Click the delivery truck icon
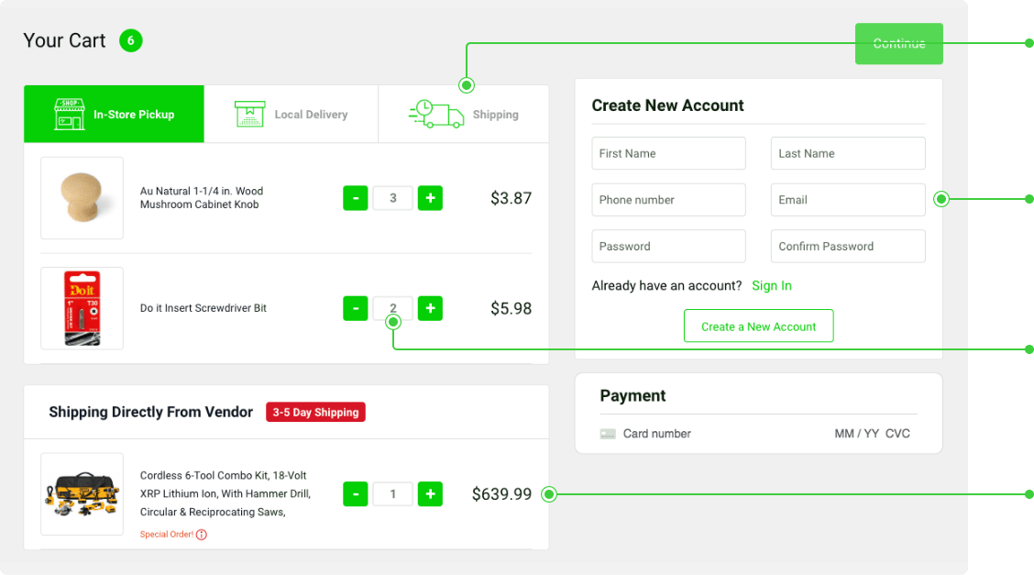Image resolution: width=1034 pixels, height=575 pixels. pos(435,115)
